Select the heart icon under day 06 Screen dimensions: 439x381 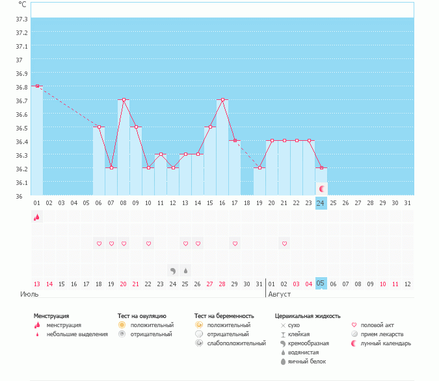tap(99, 244)
